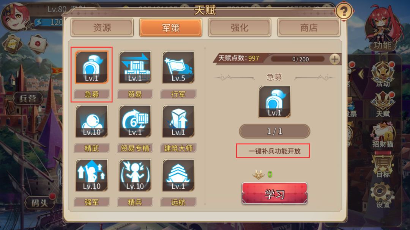Select the 急募 talent icon
Screen dimensions: 410x230
(91, 67)
